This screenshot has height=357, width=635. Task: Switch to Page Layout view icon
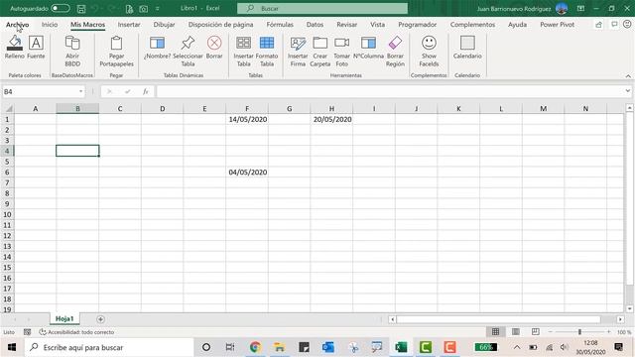coord(516,332)
